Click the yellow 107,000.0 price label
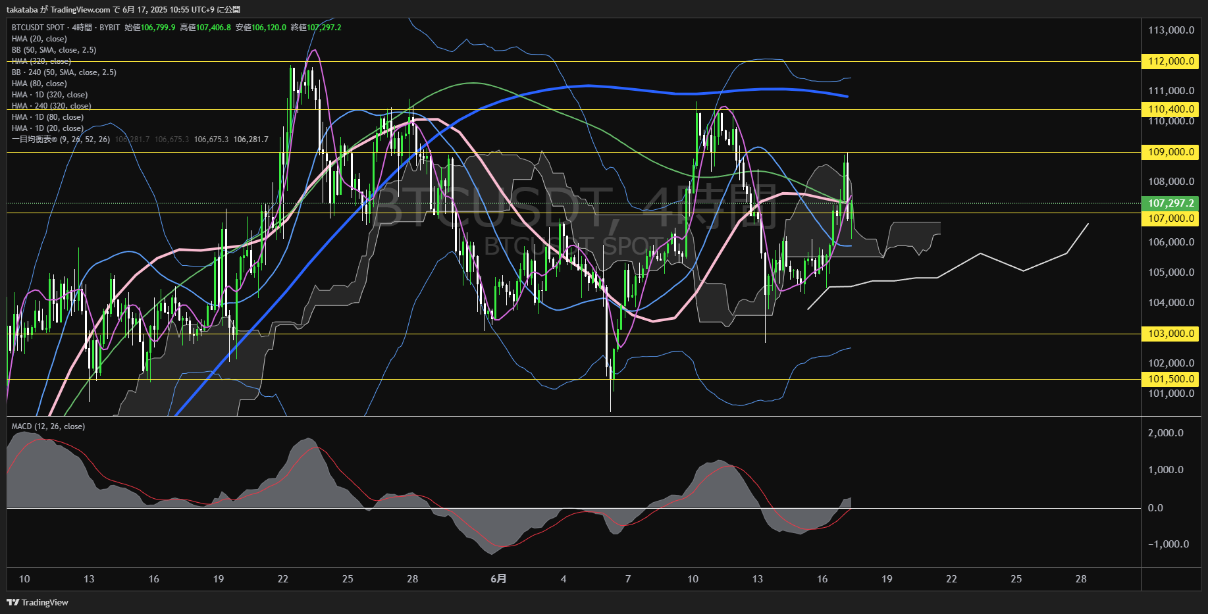The height and width of the screenshot is (614, 1208). click(x=1170, y=218)
